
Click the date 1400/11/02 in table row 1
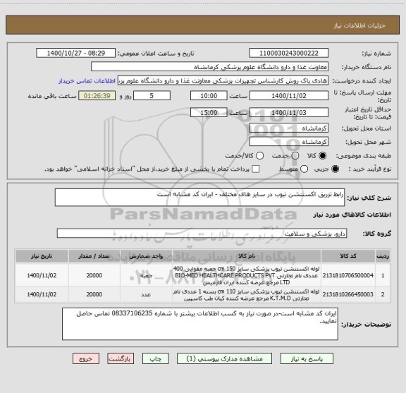[42, 275]
